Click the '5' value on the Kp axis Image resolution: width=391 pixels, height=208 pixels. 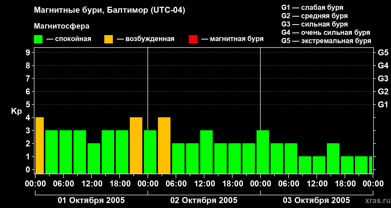point(28,105)
